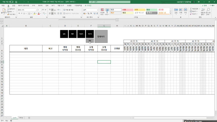Toggle bold (가) formatting

(x=19, y=13)
